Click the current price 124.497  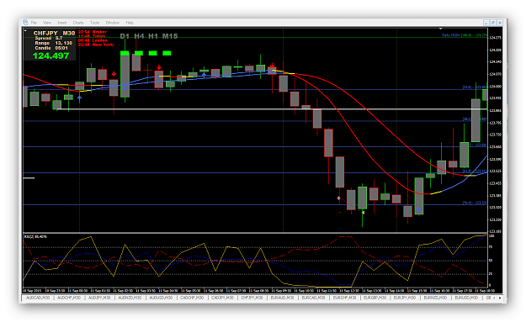51,56
